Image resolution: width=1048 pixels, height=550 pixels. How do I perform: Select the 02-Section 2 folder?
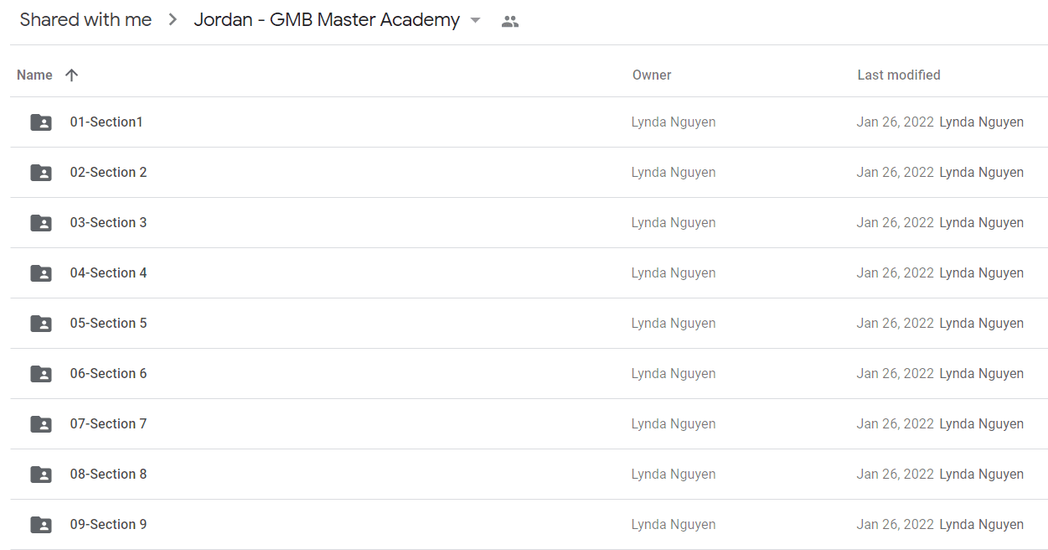(x=529, y=173)
